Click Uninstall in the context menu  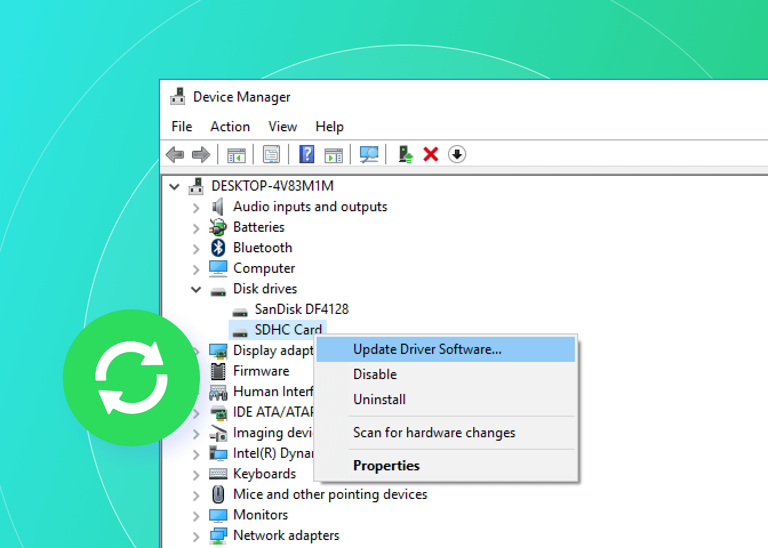point(379,399)
